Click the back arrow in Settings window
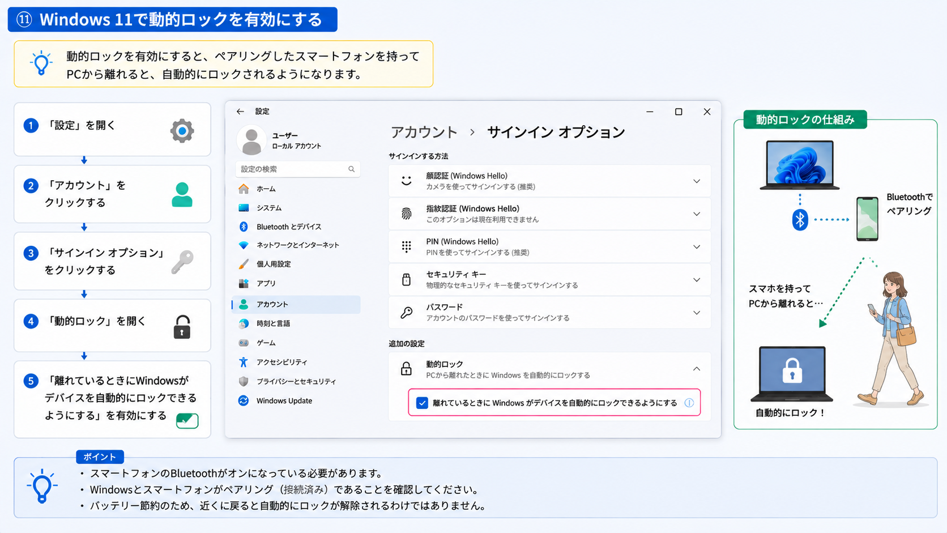The image size is (947, 533). tap(240, 112)
